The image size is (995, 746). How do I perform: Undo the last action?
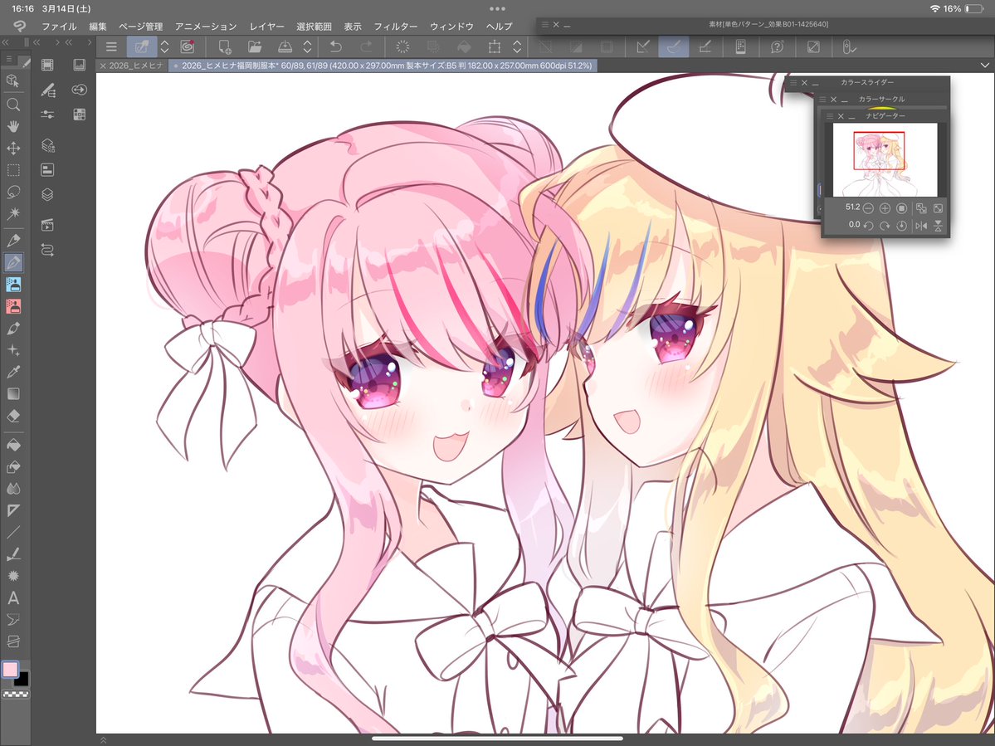coord(336,46)
